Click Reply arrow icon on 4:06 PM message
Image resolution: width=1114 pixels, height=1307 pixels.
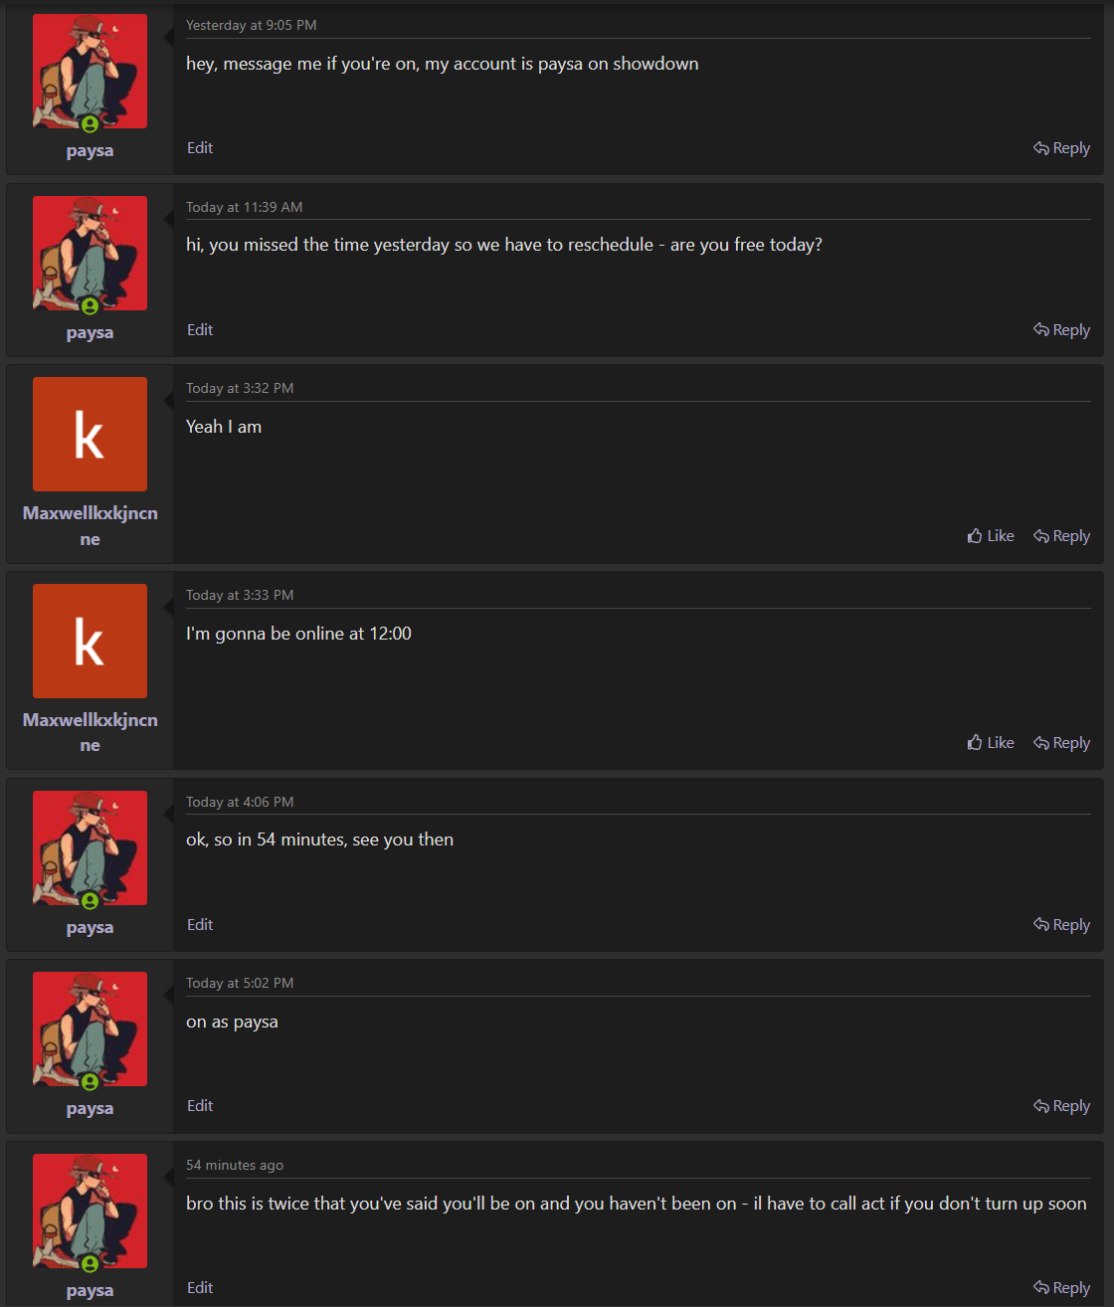click(x=1041, y=925)
